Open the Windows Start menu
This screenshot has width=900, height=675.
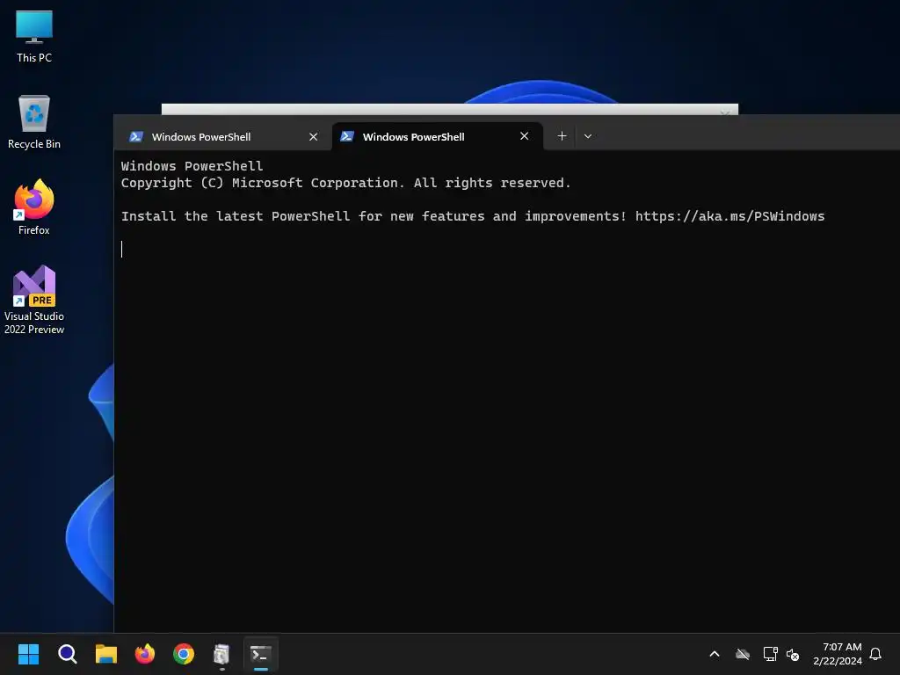click(x=28, y=654)
